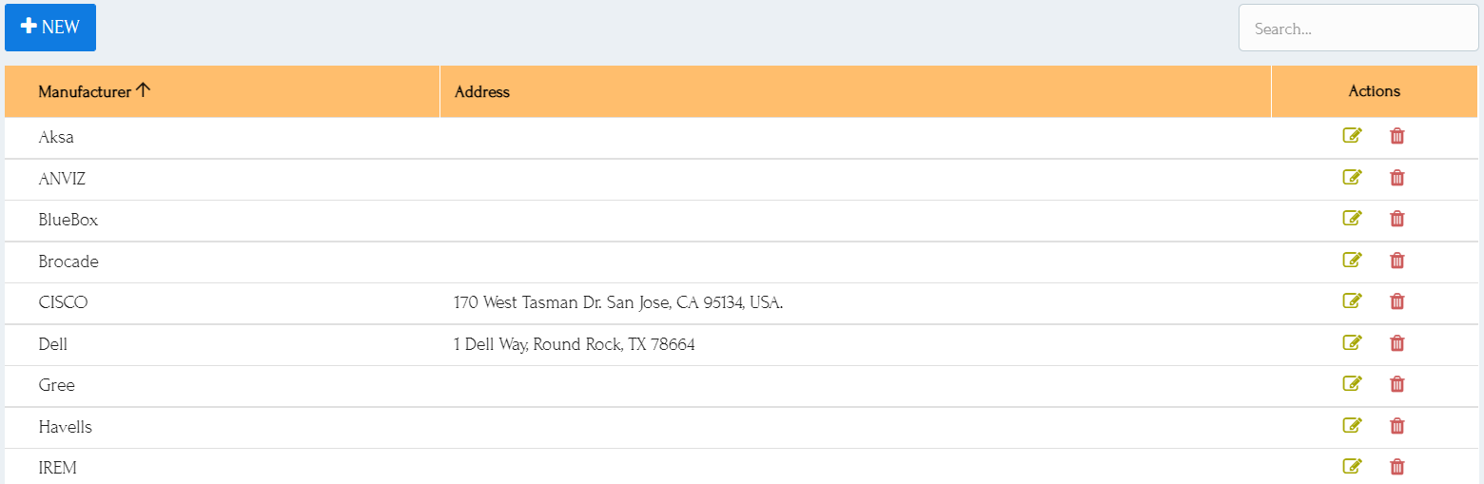Screen dimensions: 1484x484
Task: Edit the Gree manufacturer
Action: coord(1352,384)
